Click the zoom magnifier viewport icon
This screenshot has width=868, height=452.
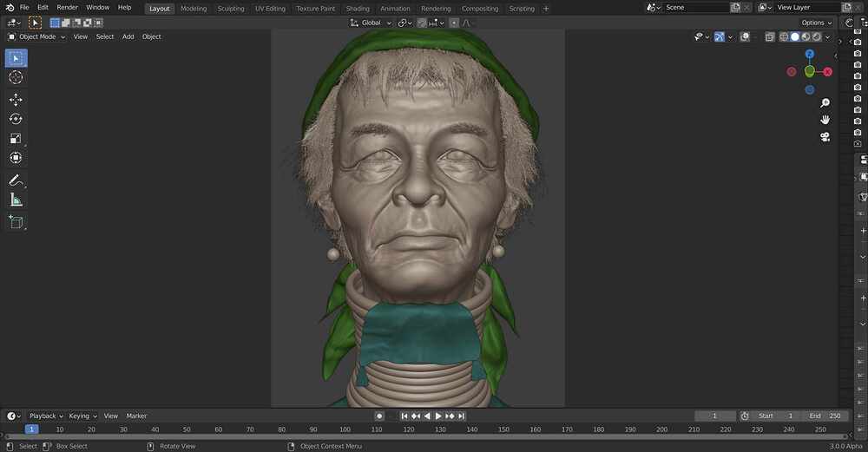825,103
